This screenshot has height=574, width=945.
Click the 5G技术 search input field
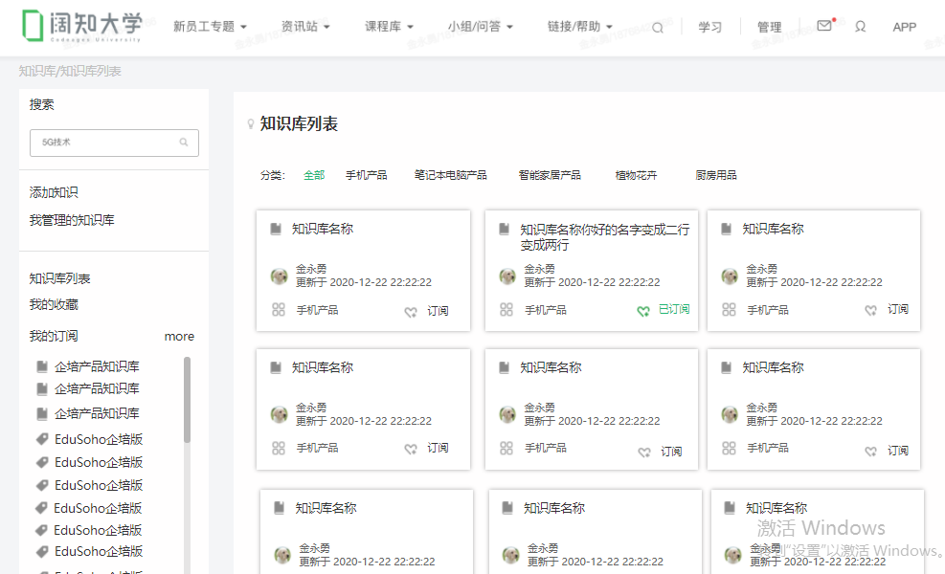pyautogui.click(x=105, y=143)
